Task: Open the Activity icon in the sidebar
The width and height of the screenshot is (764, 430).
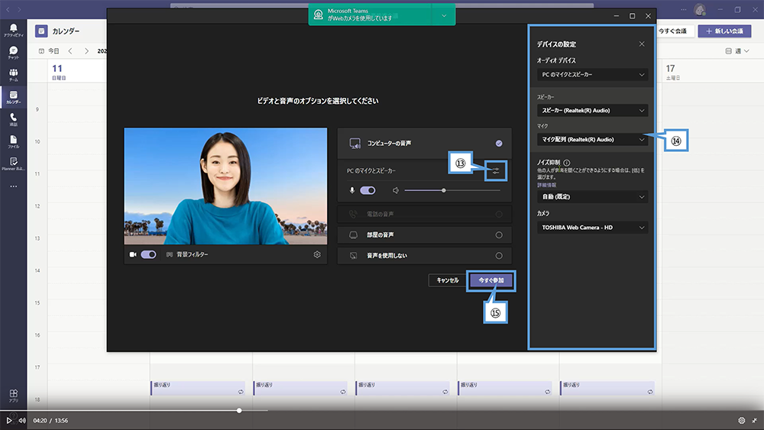Action: (x=13, y=29)
